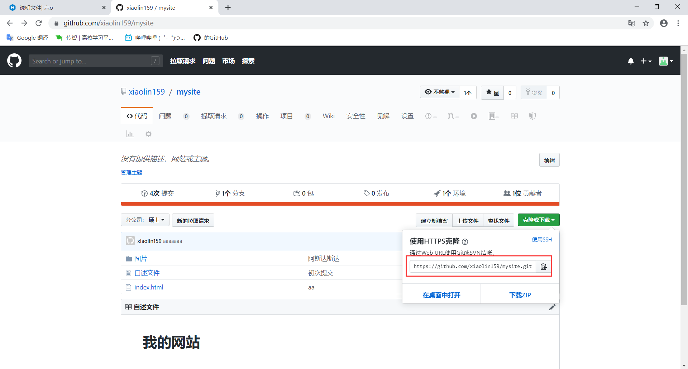Open the 安全性 tab
This screenshot has height=369, width=688.
coord(356,116)
